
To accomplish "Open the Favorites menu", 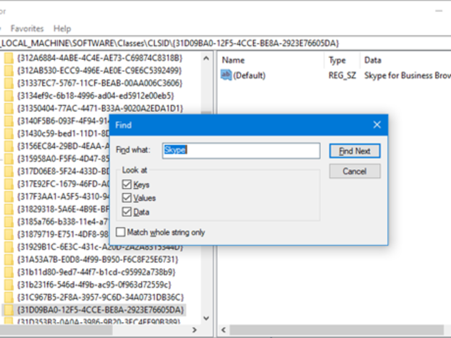I will pyautogui.click(x=27, y=29).
